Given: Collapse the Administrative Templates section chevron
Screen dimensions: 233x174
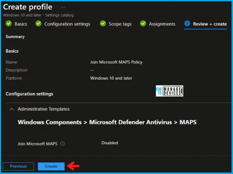Looking at the screenshot, I should (x=12, y=109).
